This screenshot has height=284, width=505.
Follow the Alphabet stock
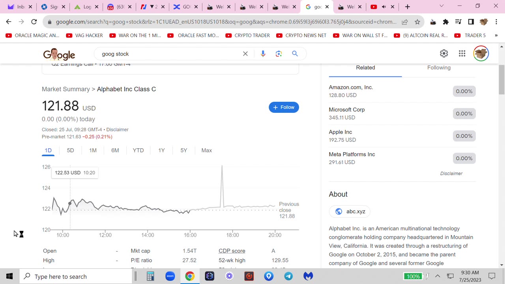[284, 107]
